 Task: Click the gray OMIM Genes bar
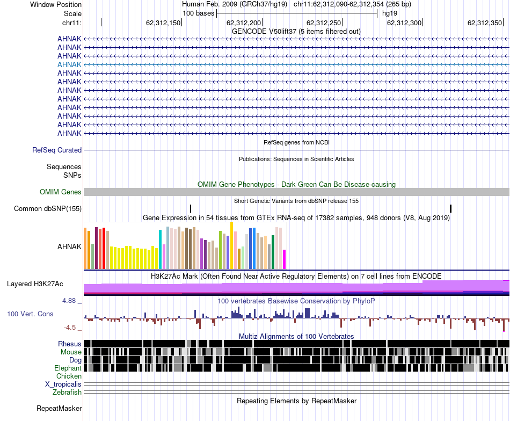pos(296,192)
